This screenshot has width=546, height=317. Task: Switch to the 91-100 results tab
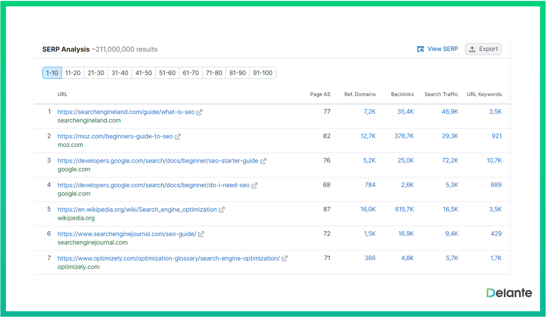point(263,73)
